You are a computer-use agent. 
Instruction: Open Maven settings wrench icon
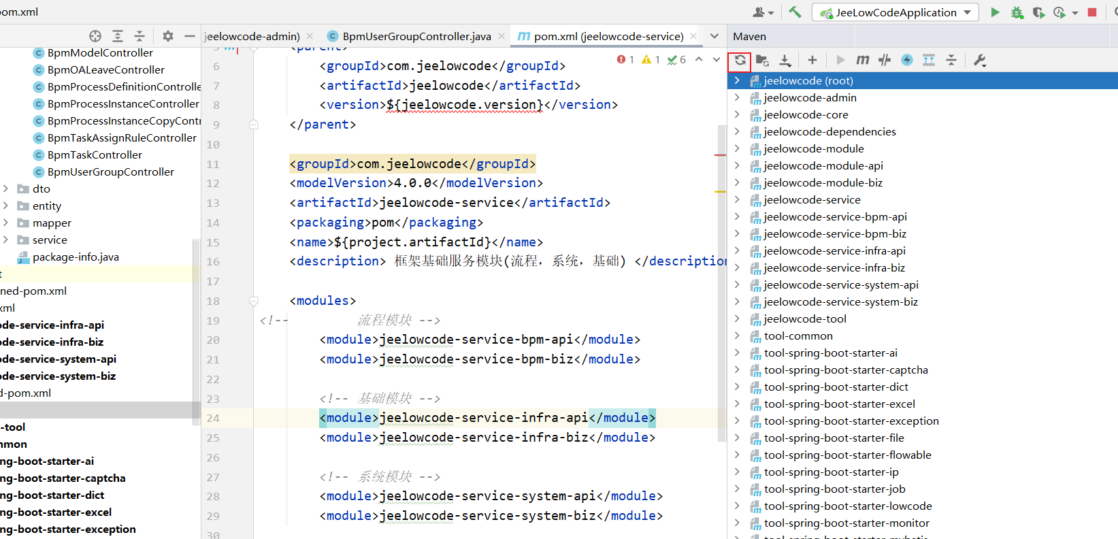979,61
